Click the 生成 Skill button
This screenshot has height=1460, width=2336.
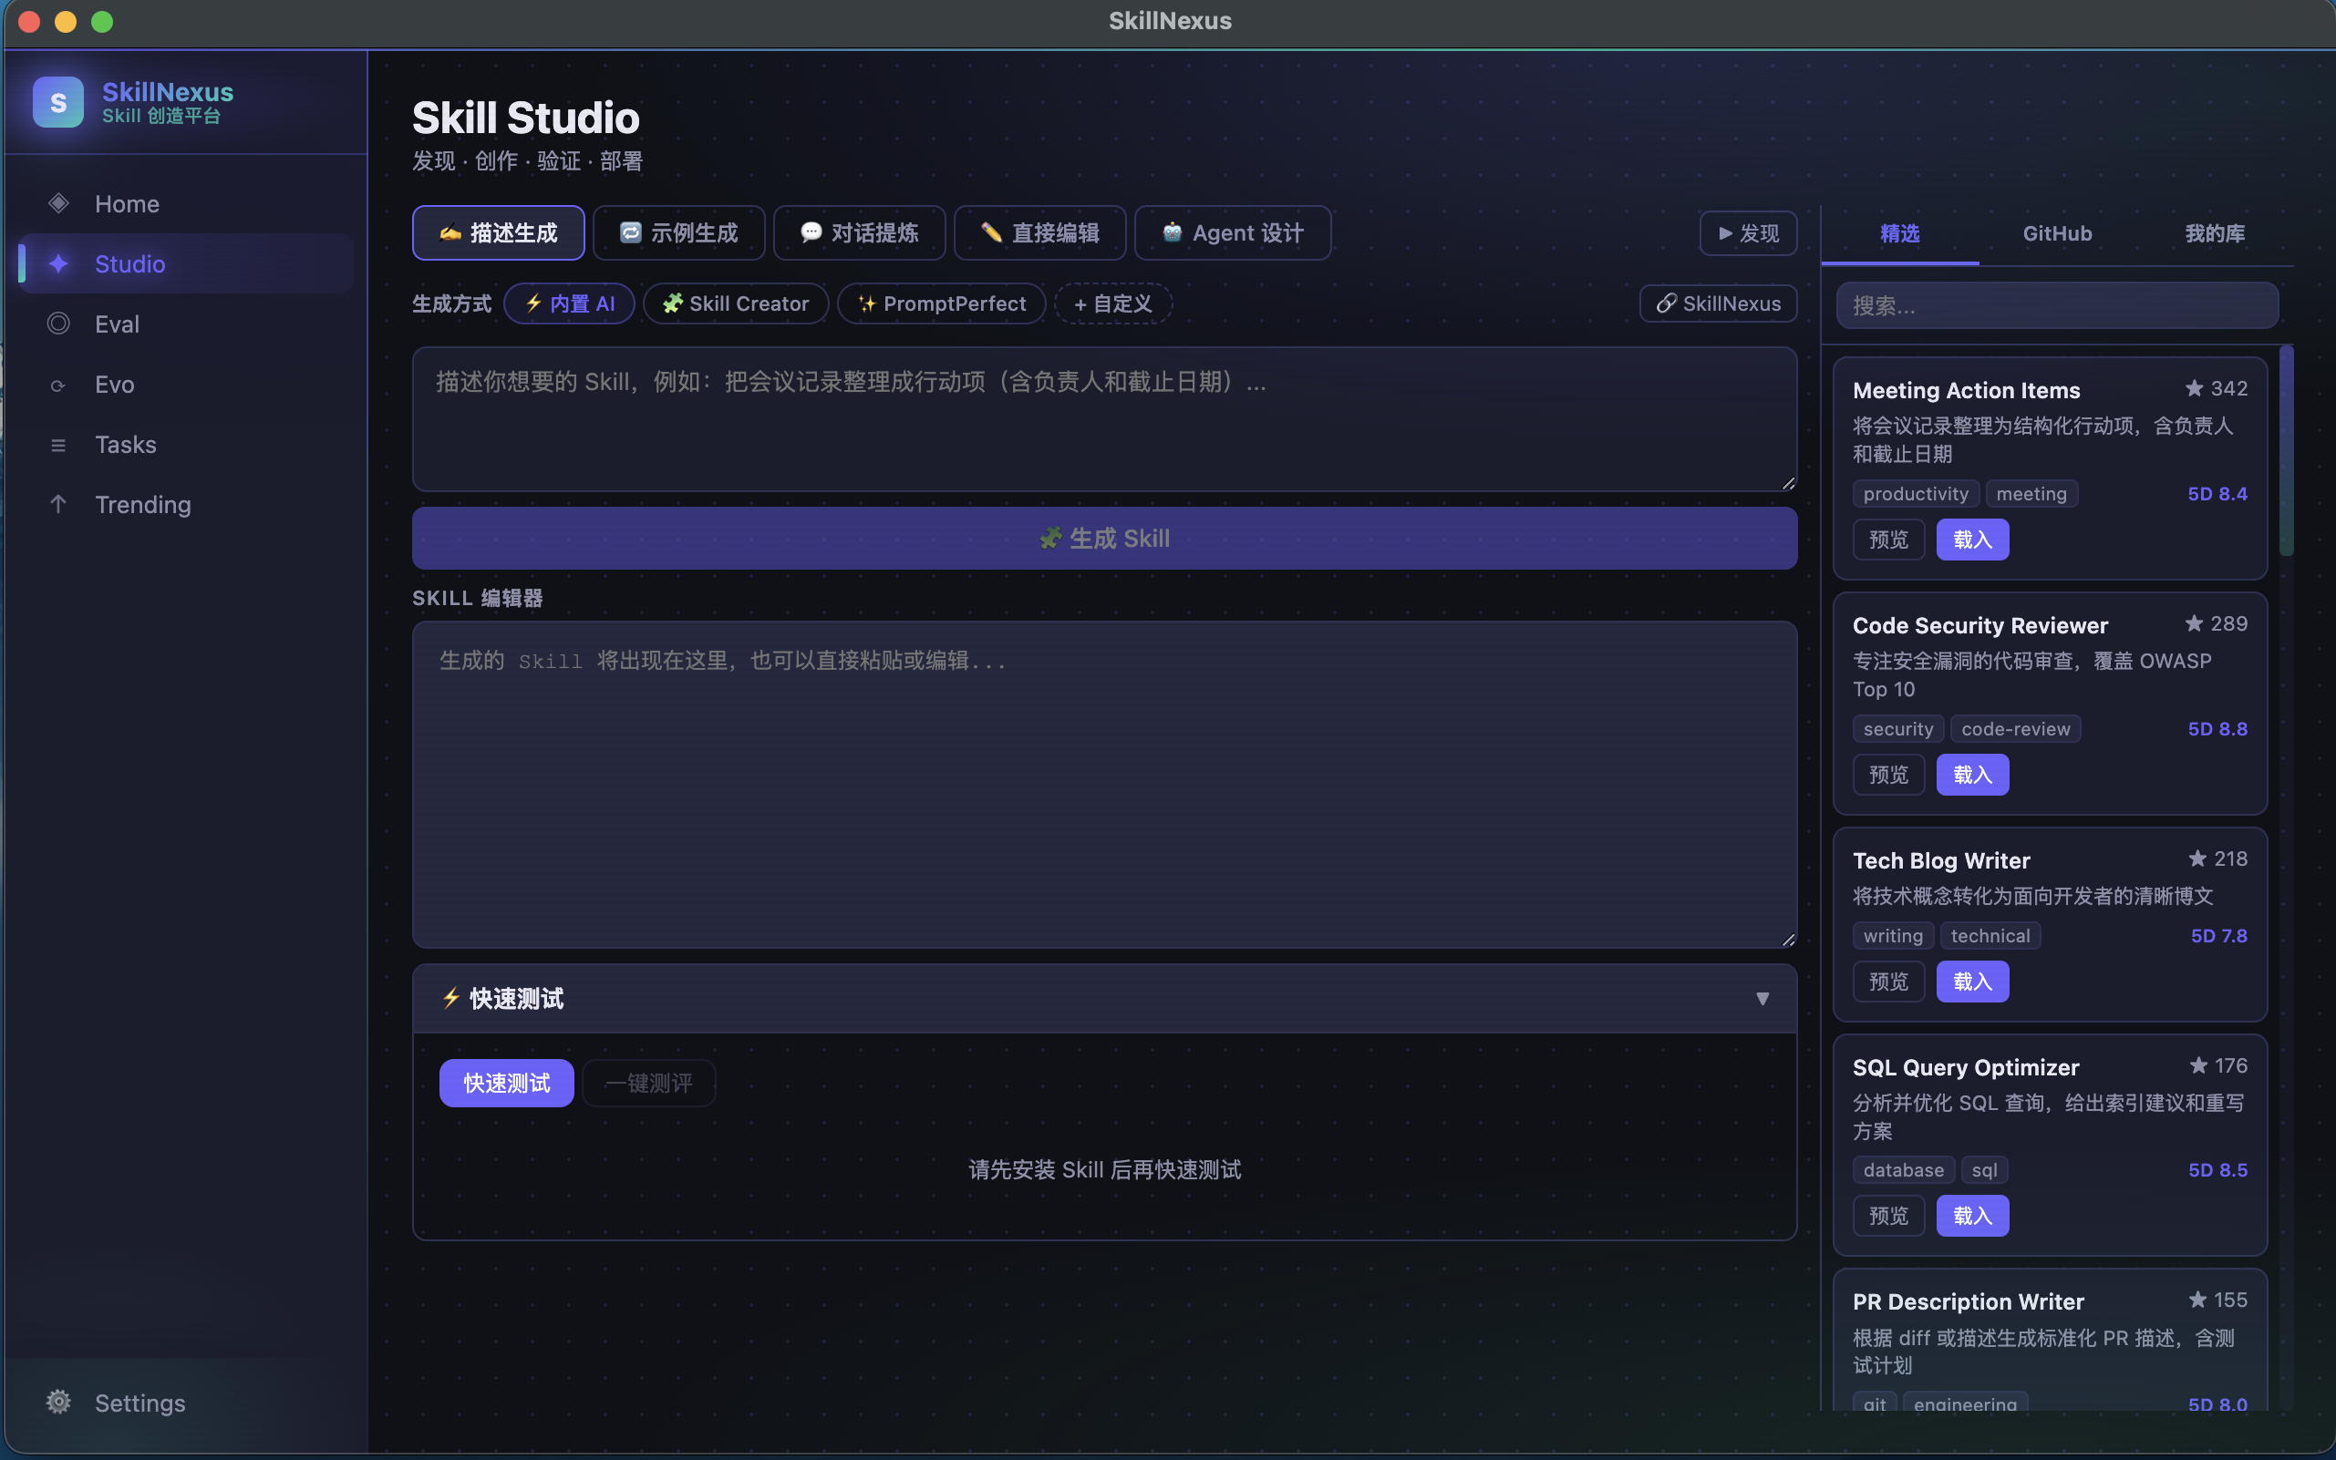[1102, 538]
